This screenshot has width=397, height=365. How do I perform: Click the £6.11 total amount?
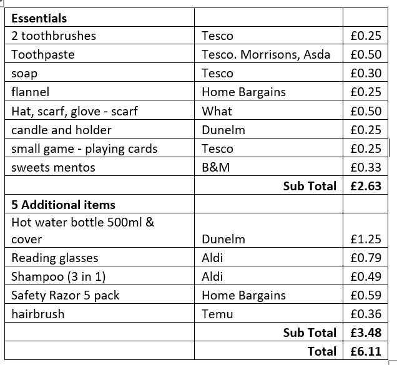point(365,352)
